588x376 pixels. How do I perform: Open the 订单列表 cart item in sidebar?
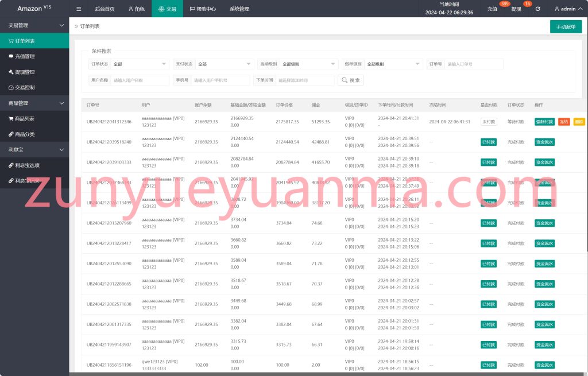click(34, 41)
